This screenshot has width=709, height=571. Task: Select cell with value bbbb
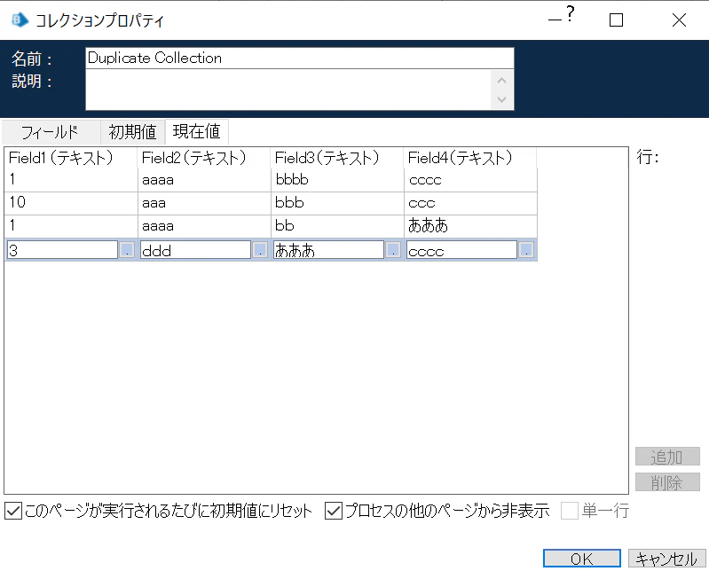[x=337, y=180]
